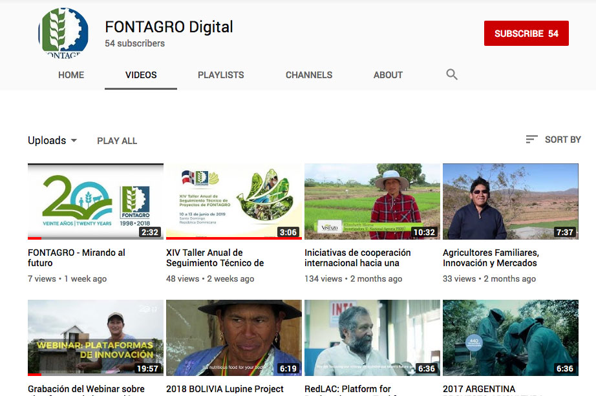Click '7 views • 1 week ago' text

point(67,278)
